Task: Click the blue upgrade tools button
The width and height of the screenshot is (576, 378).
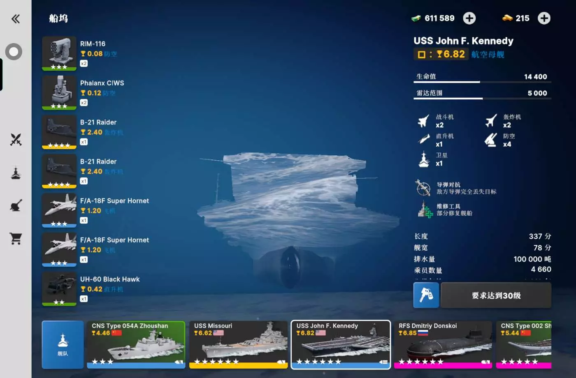Action: click(426, 295)
